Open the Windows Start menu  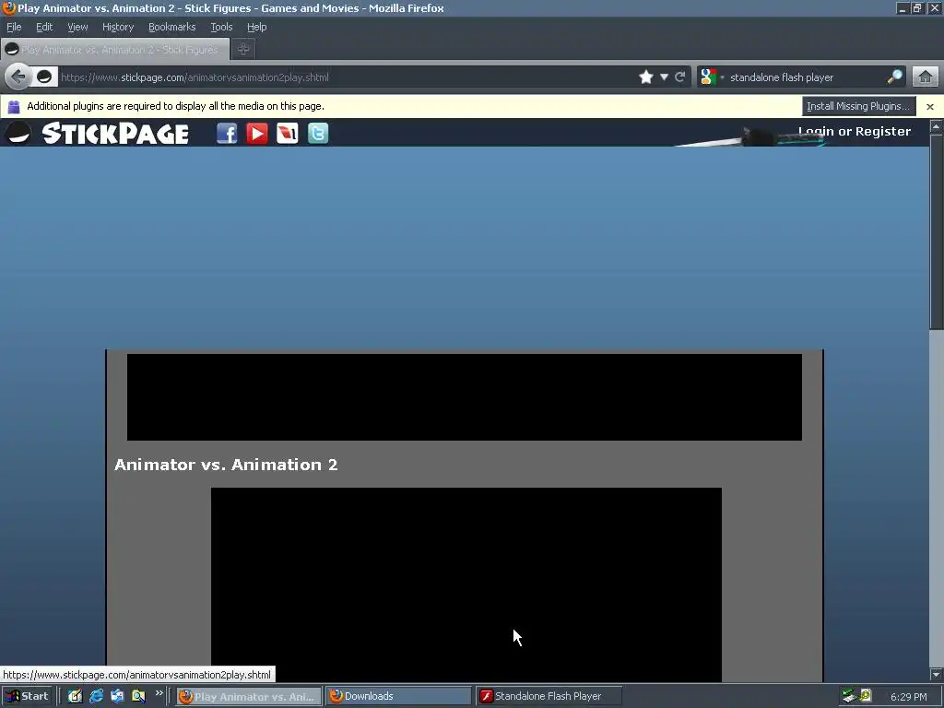[27, 696]
